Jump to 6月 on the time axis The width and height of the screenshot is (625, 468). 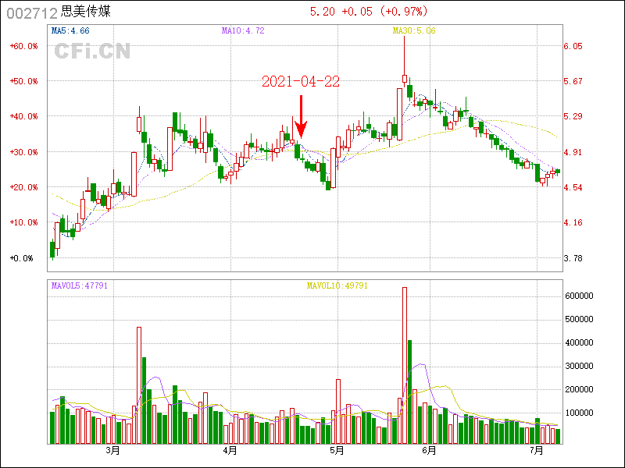pyautogui.click(x=428, y=451)
